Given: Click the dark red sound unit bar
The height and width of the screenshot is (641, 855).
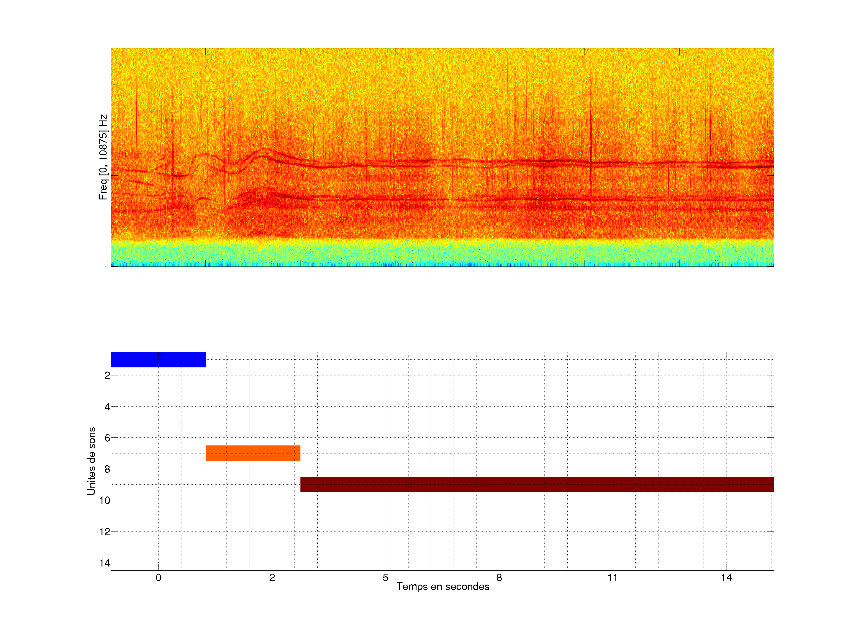Looking at the screenshot, I should click(537, 485).
